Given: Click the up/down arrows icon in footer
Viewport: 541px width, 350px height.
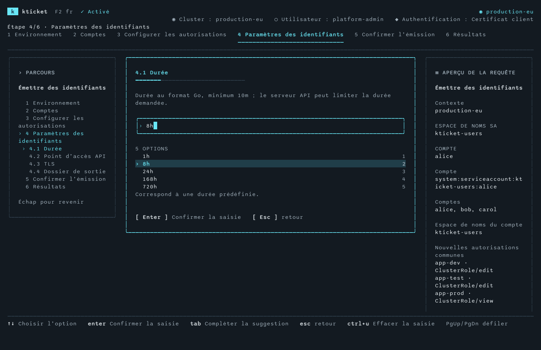Looking at the screenshot, I should (x=11, y=324).
